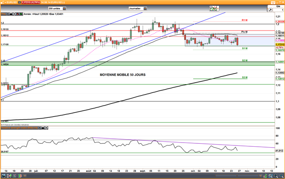285x179 pixels.
Task: Remove the Prix panel with X icon
Action: pos(14,14)
